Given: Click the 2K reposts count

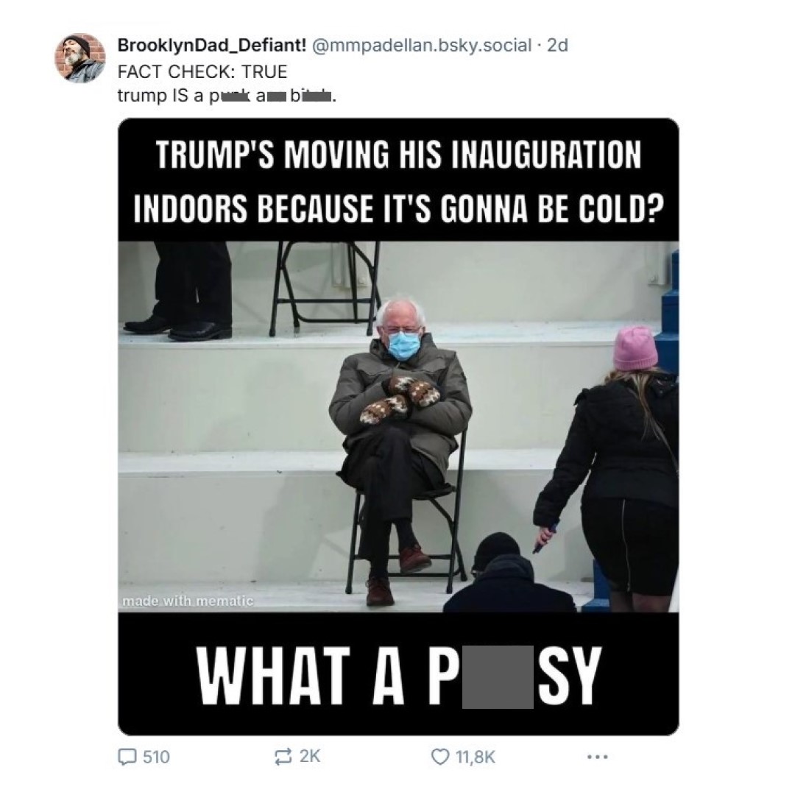Looking at the screenshot, I should tap(309, 756).
